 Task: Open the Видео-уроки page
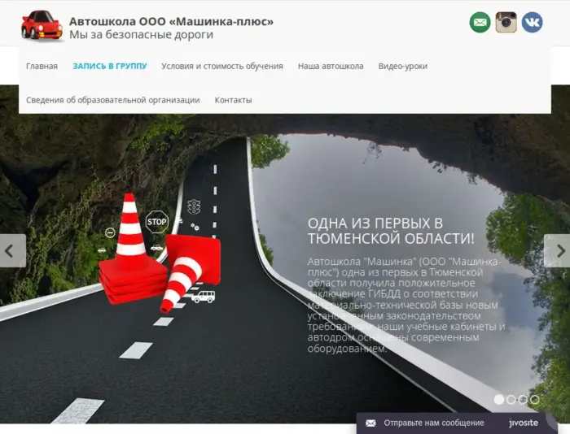(403, 67)
